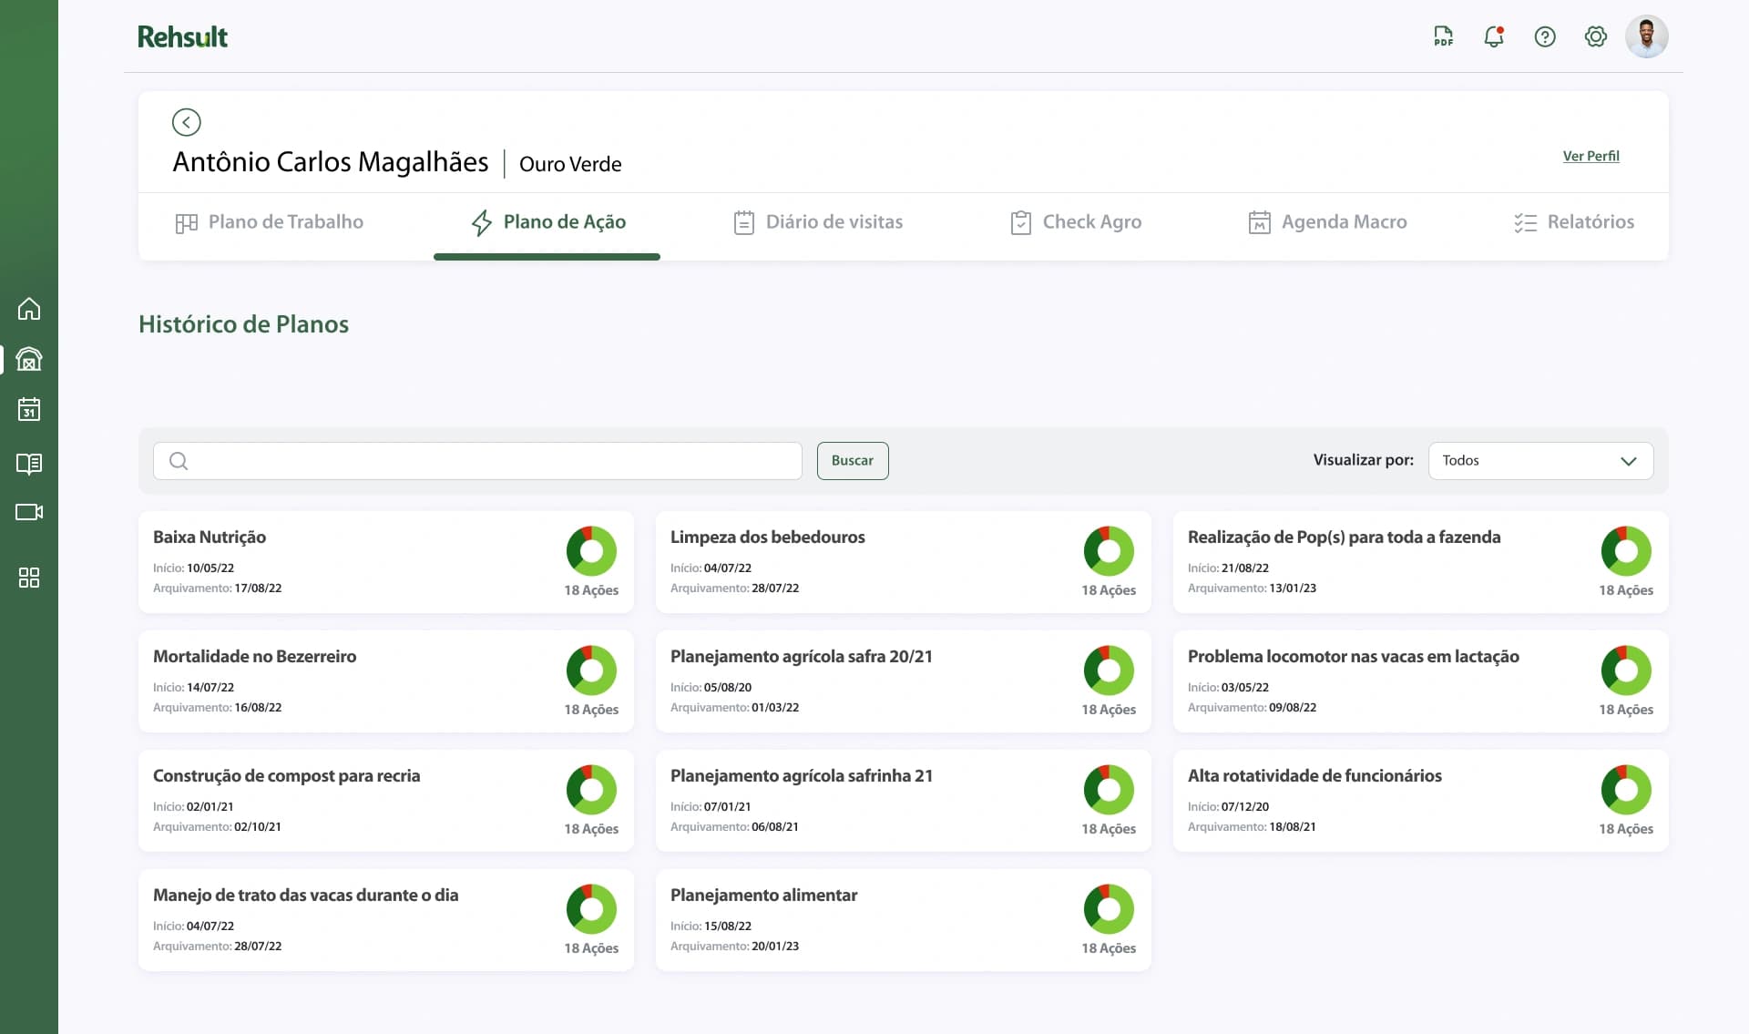Open Planejamento agrícola safrinha 21 plan
Viewport: 1749px width, 1034px height.
point(903,801)
